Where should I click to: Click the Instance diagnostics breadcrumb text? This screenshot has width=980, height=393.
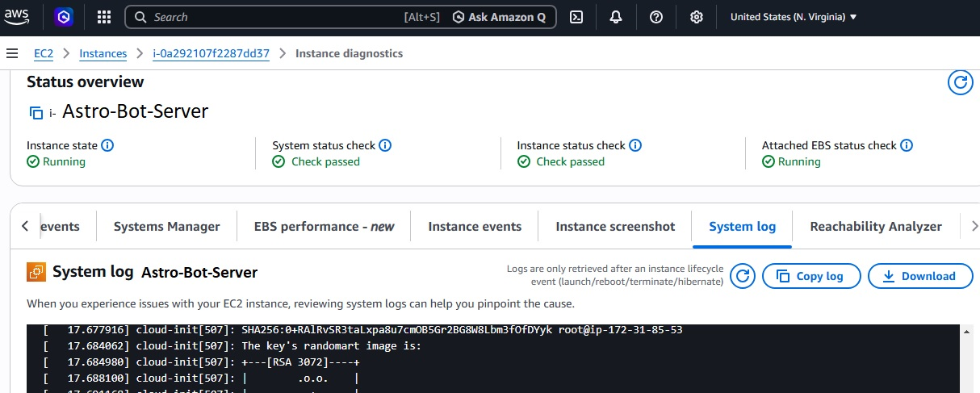click(x=349, y=53)
